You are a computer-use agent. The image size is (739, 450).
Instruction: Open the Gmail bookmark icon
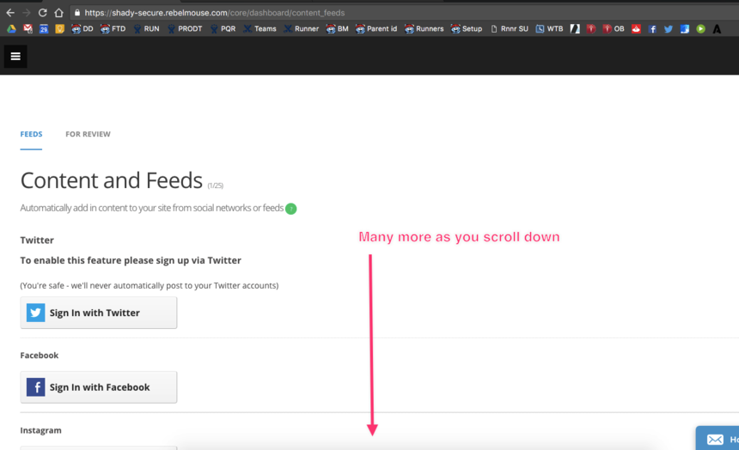(27, 28)
